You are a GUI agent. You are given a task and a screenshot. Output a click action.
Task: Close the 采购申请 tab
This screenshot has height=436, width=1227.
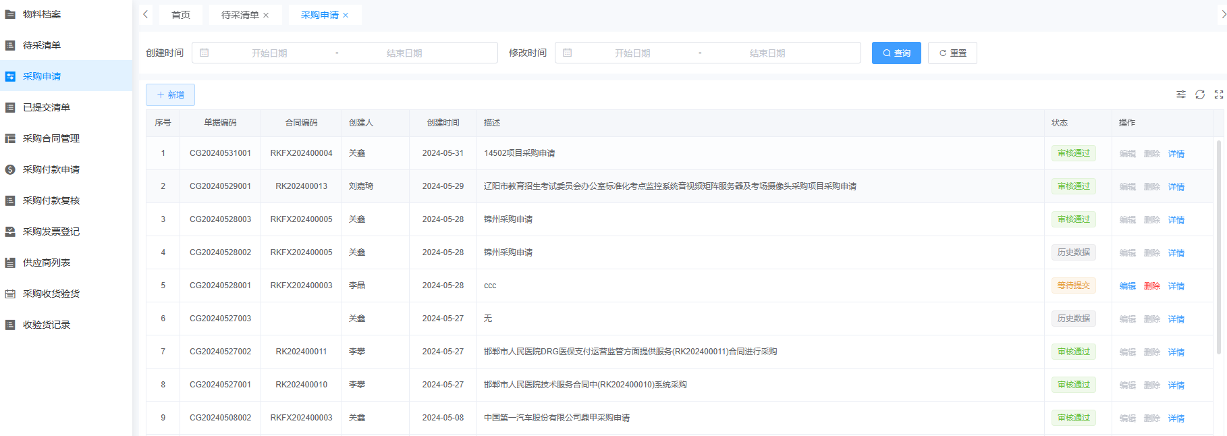[346, 16]
